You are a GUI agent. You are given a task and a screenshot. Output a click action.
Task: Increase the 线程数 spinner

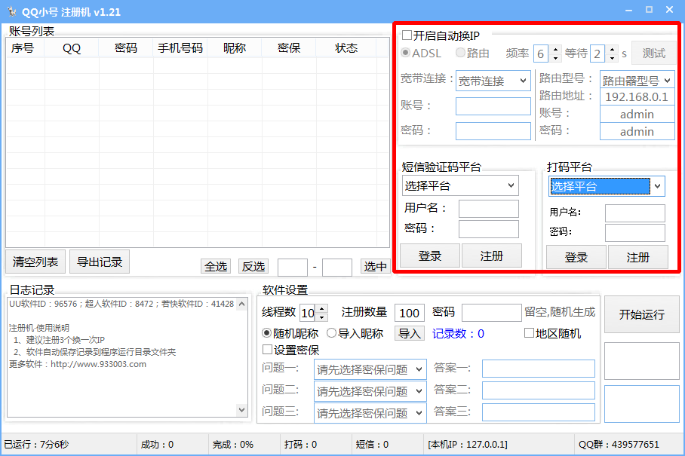[x=321, y=308]
